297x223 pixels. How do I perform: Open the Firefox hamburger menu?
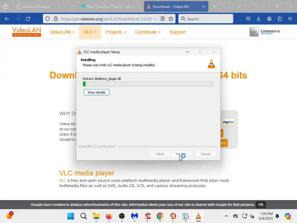pyautogui.click(x=290, y=19)
